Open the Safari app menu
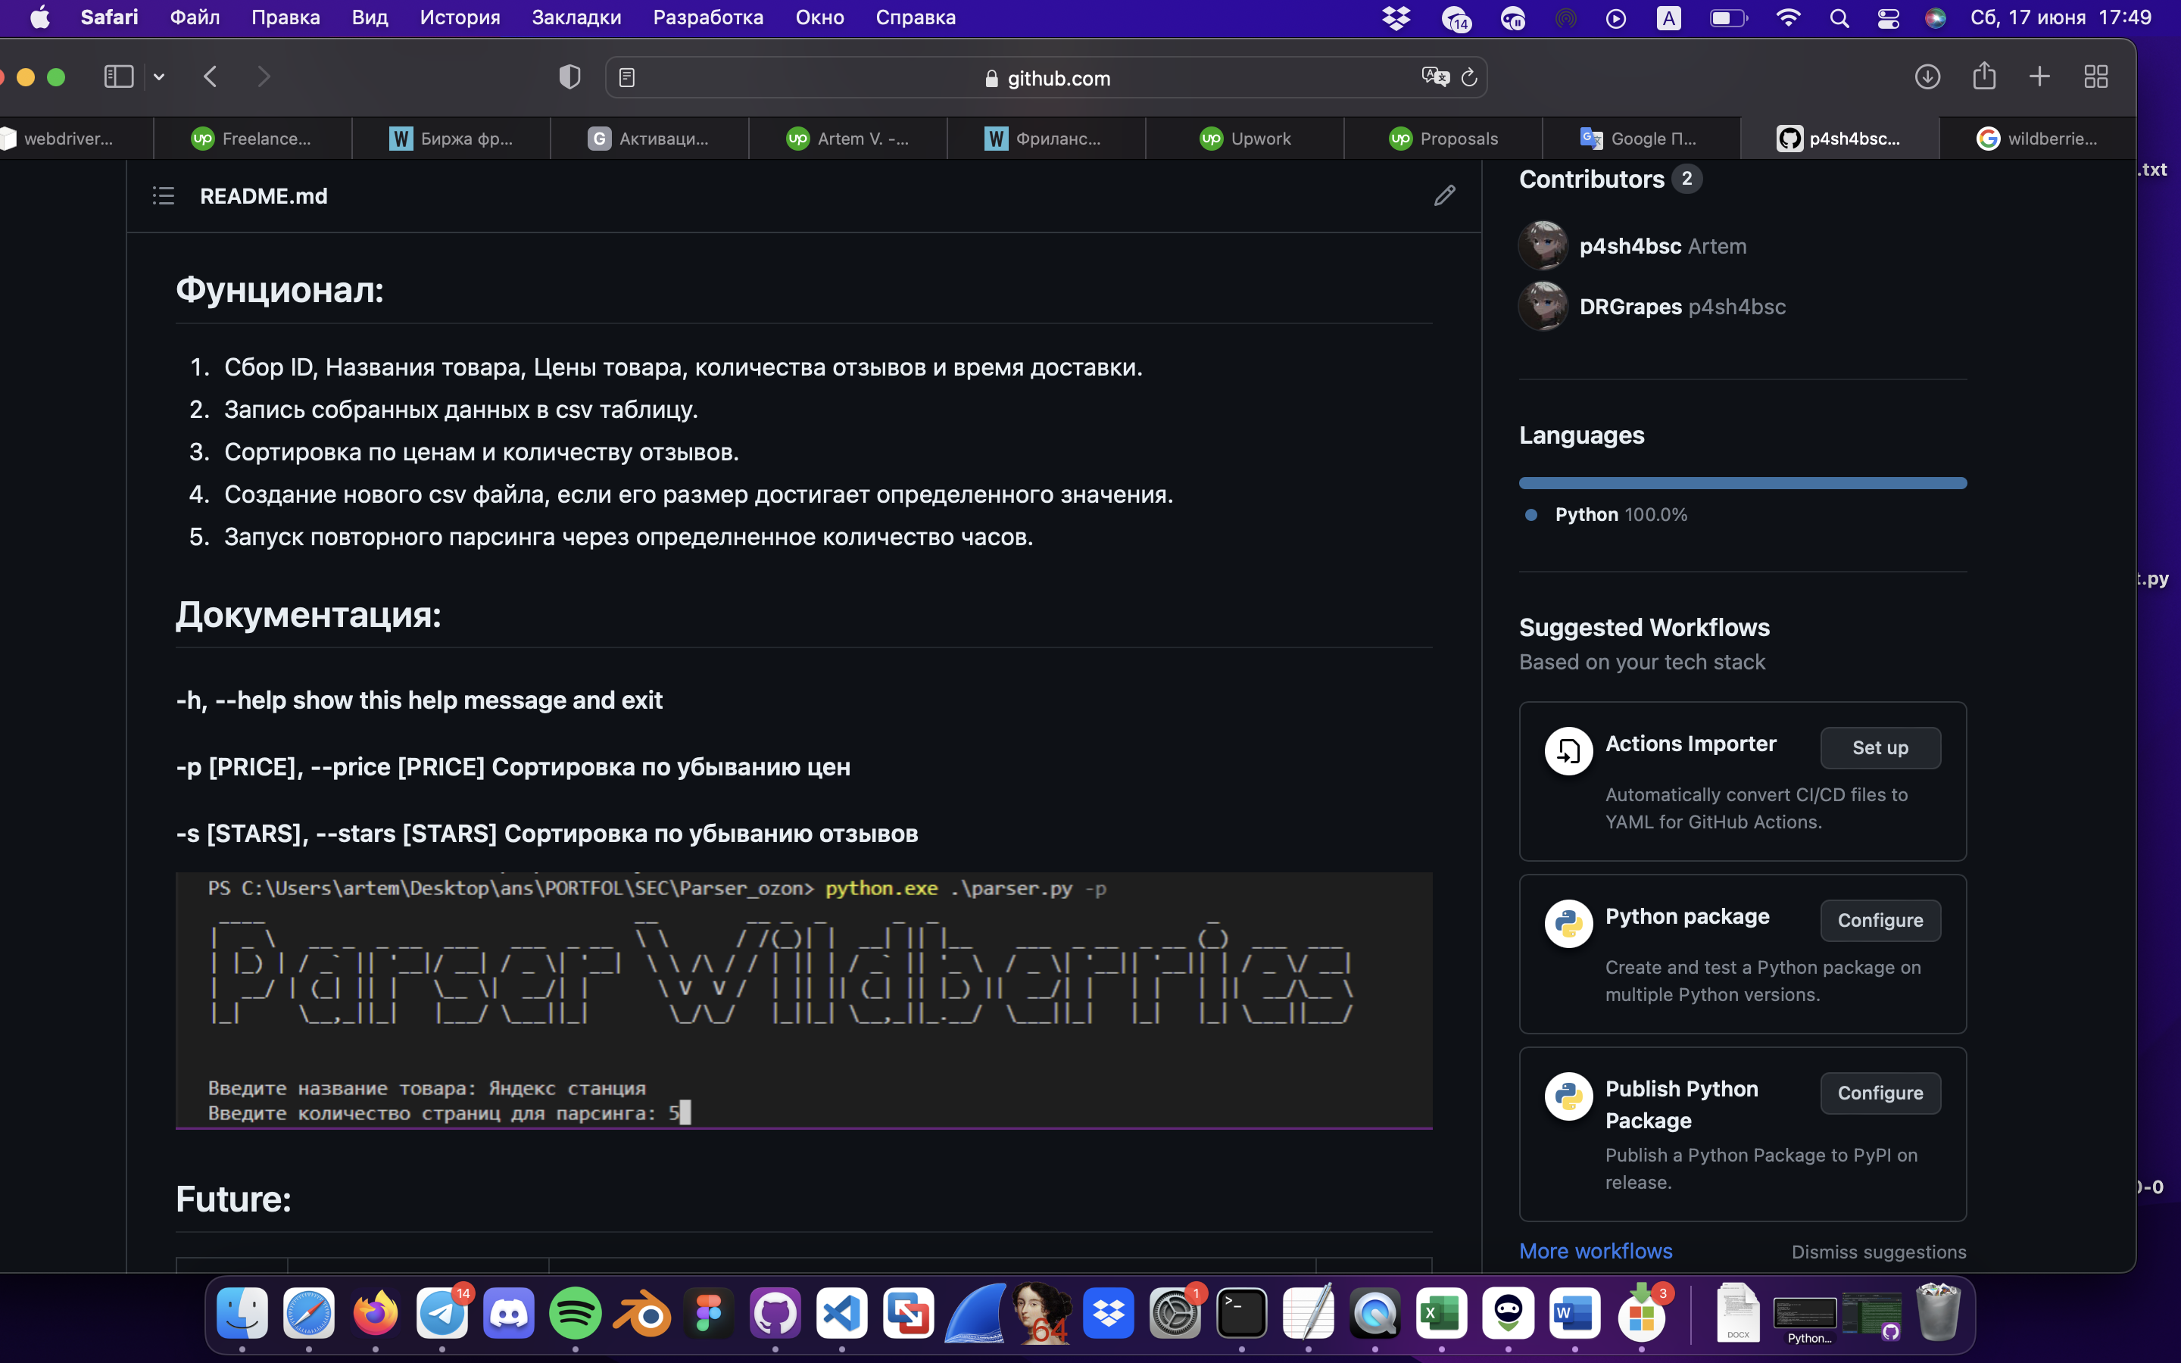The height and width of the screenshot is (1363, 2181). pos(109,17)
